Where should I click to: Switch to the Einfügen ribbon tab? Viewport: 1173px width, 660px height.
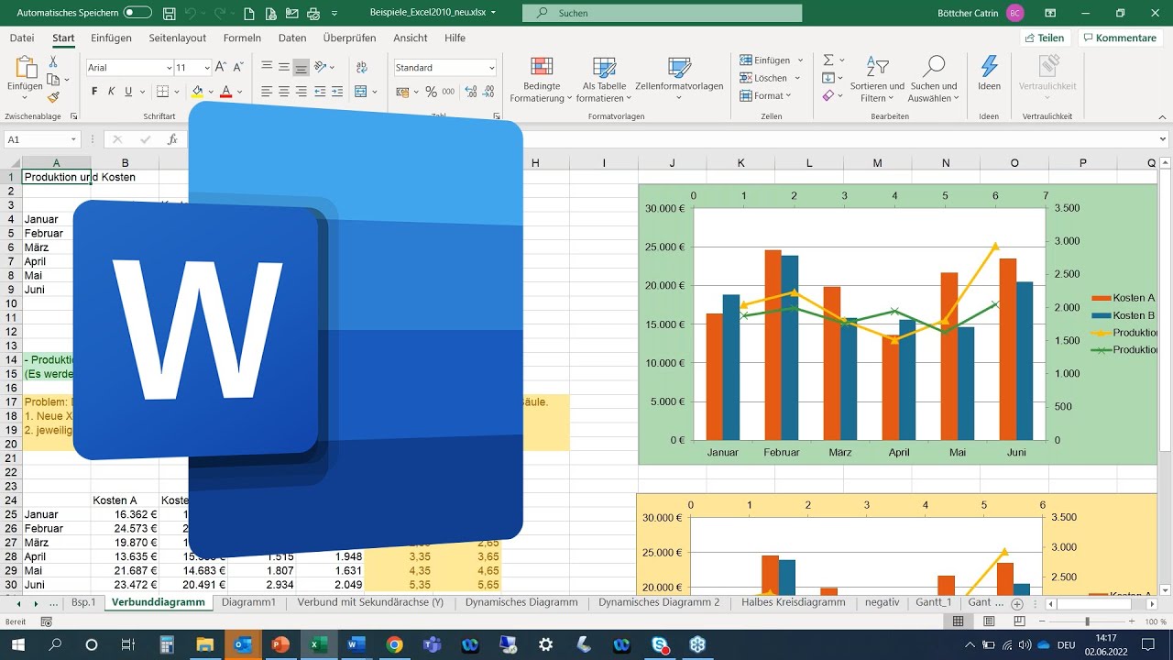[x=111, y=38]
